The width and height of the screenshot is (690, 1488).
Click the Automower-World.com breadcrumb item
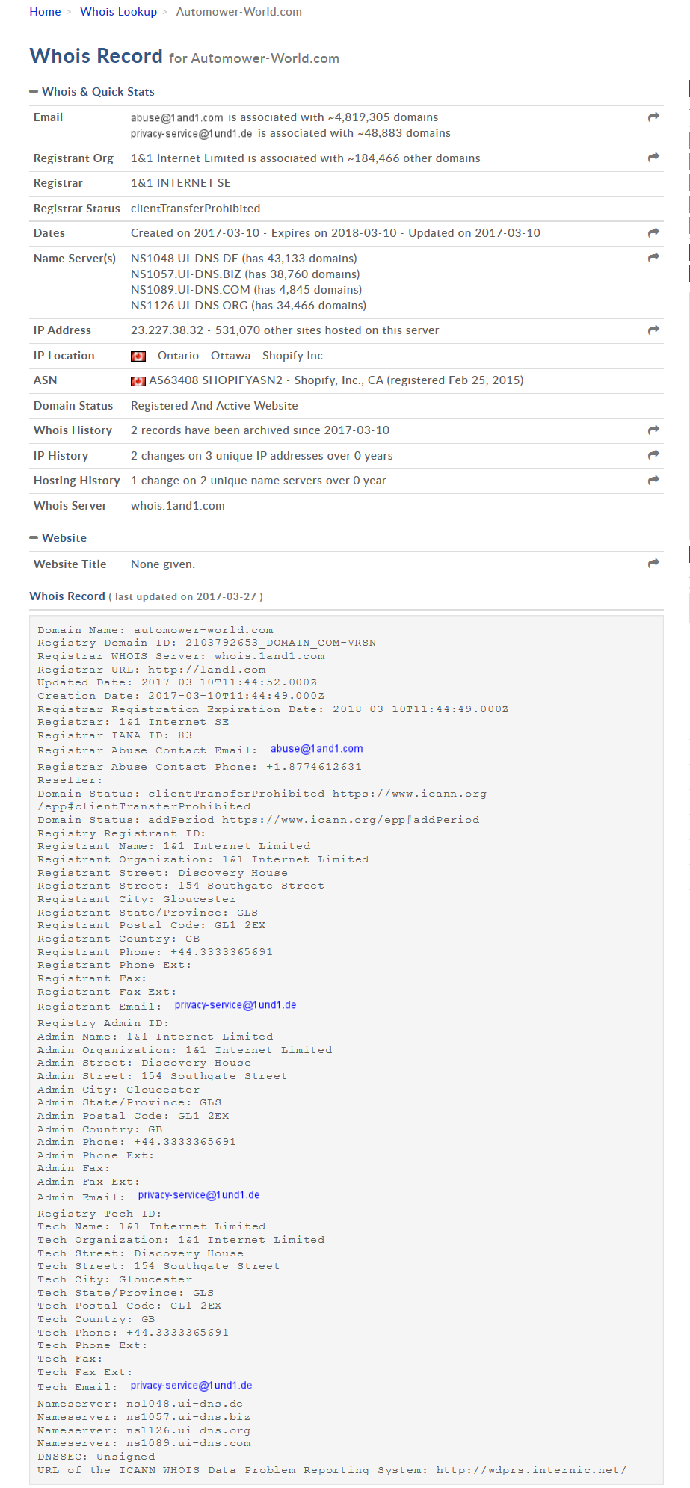(239, 12)
